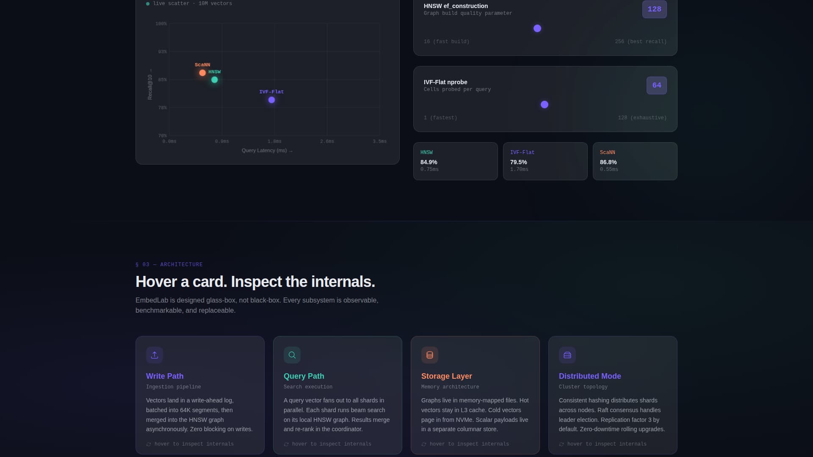This screenshot has height=457, width=813.
Task: Click the Storage Layer card title
Action: [x=447, y=376]
